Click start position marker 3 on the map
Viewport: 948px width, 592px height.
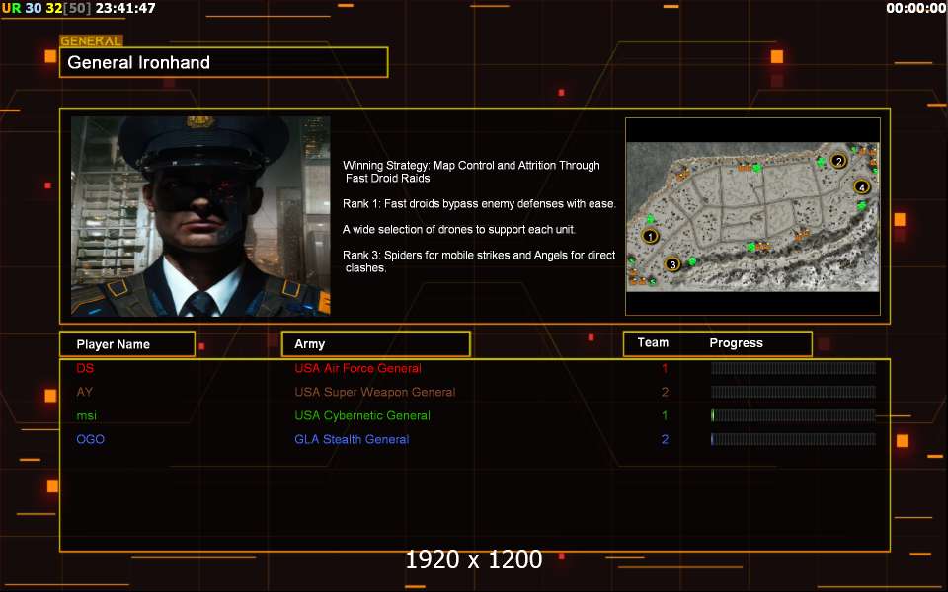coord(672,264)
